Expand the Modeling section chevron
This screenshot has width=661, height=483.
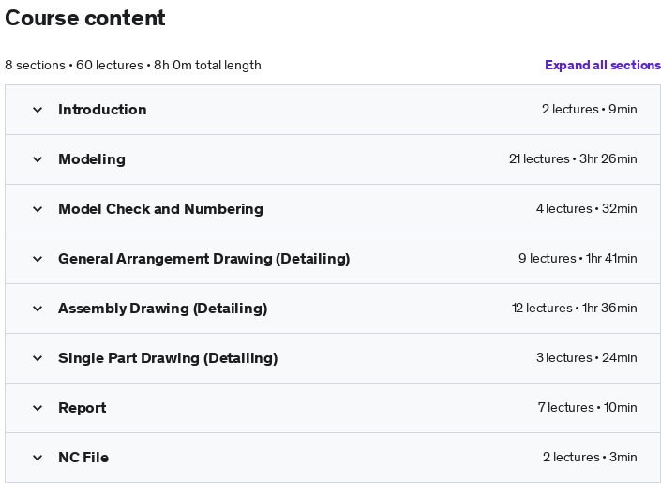(x=38, y=159)
